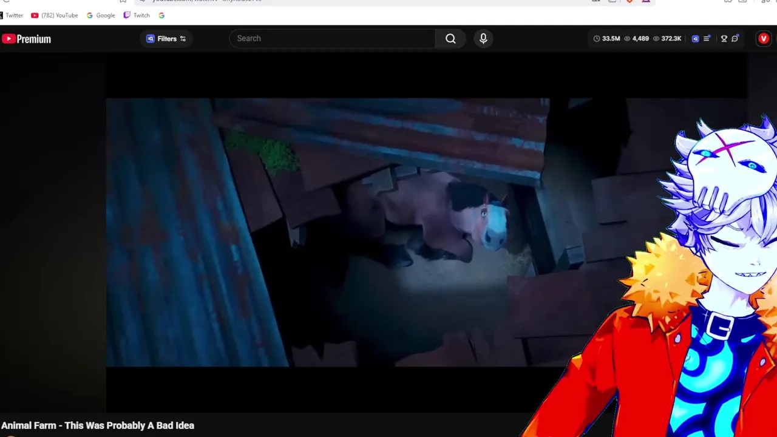Click the eye icon beside 372.3K
The height and width of the screenshot is (437, 777).
click(x=656, y=39)
